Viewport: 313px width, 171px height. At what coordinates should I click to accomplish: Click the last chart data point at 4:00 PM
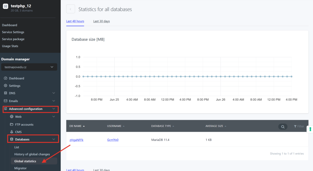(291, 77)
